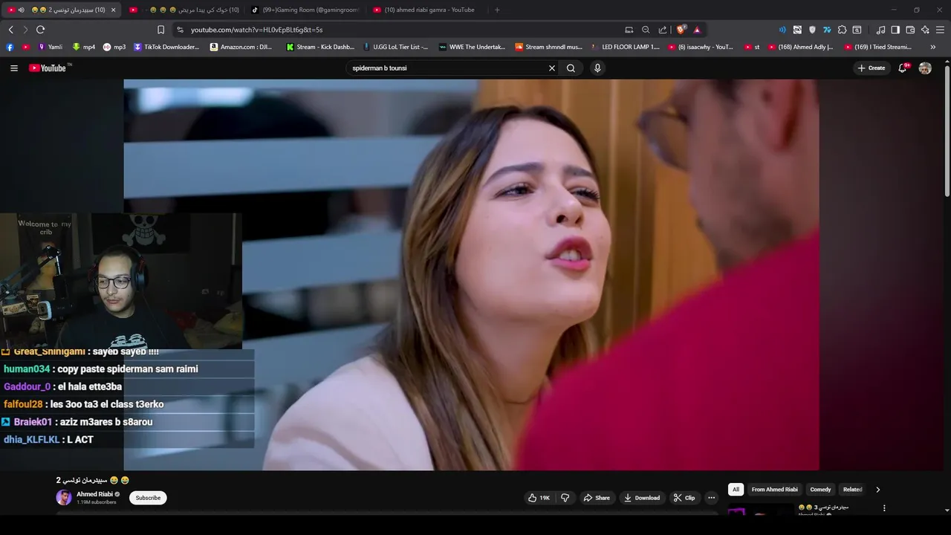Share the video using Share button

click(597, 498)
